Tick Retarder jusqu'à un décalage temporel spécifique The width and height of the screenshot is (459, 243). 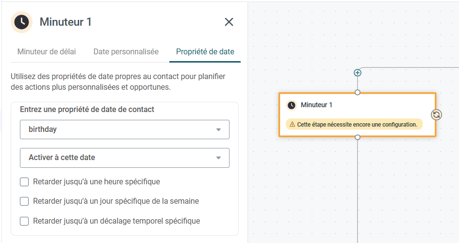pos(24,221)
